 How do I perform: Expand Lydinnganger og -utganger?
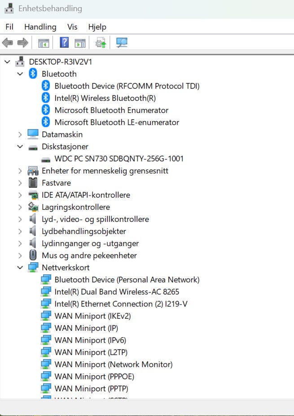[x=20, y=243]
